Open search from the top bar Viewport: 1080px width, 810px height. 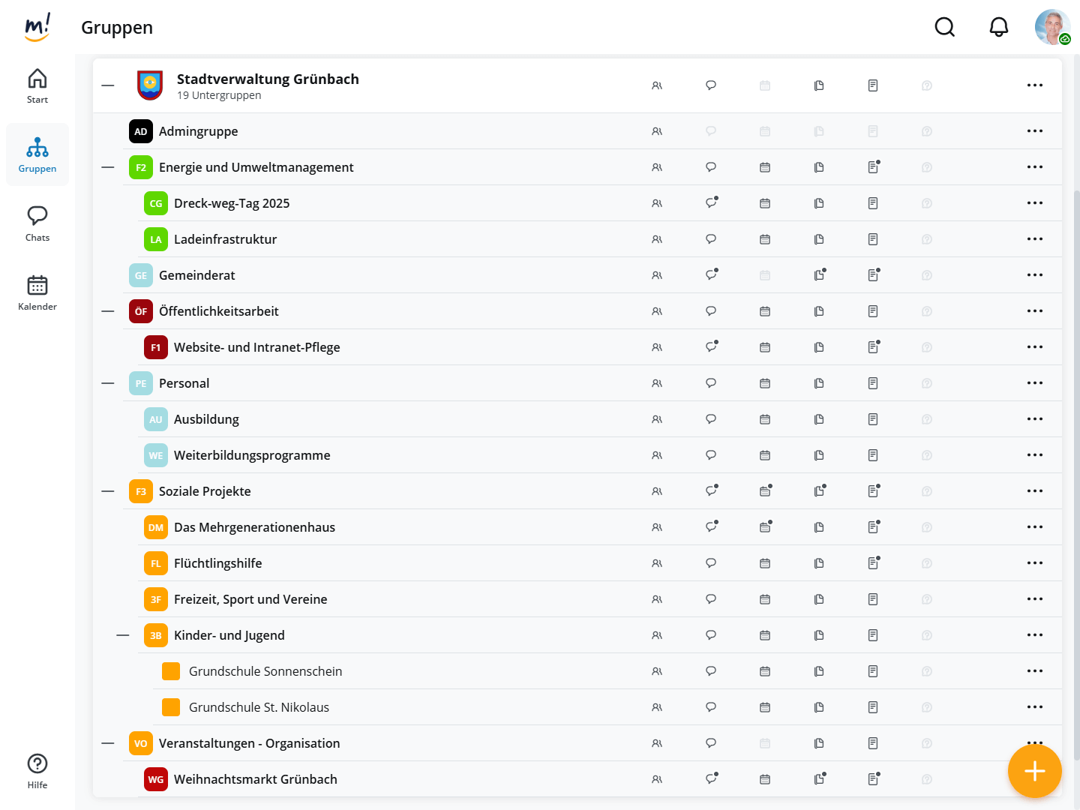point(945,28)
